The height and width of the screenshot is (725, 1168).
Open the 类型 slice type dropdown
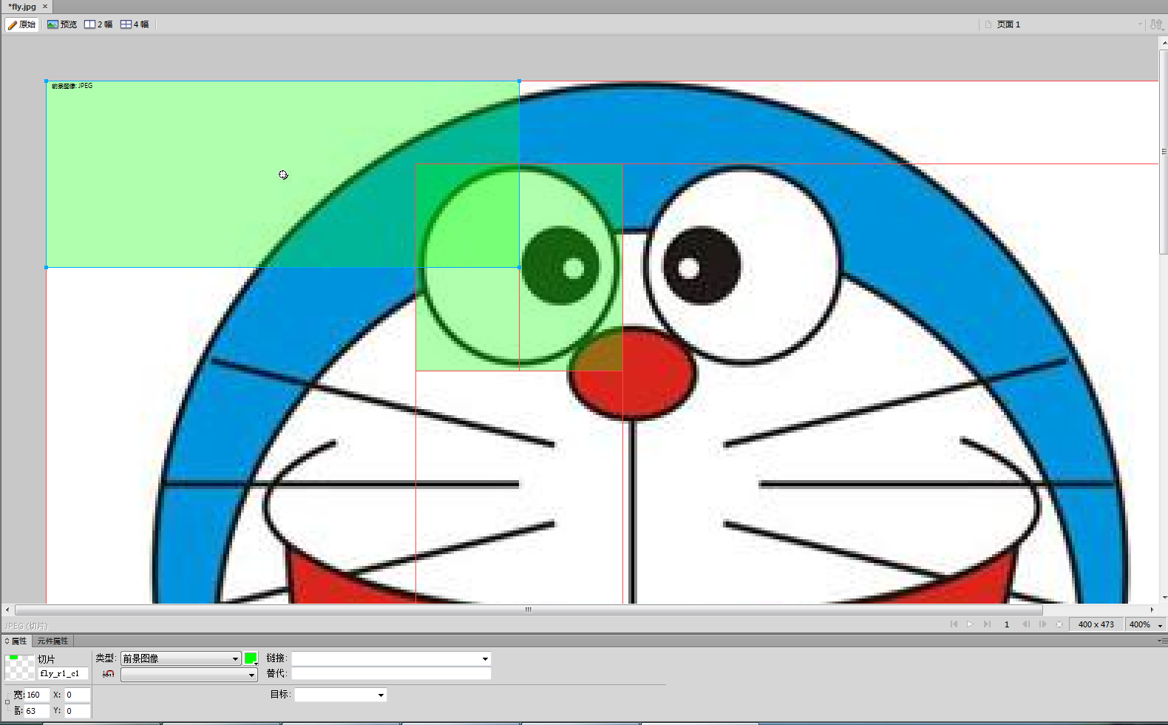[x=181, y=658]
